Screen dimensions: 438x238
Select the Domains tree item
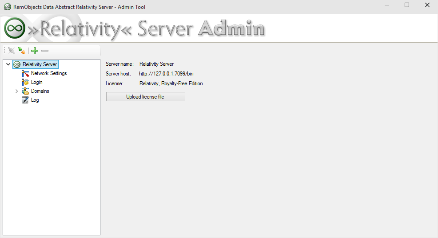coord(40,91)
